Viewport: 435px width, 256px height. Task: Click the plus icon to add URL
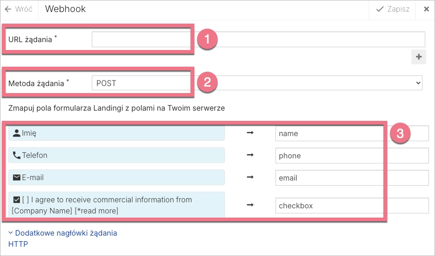click(419, 57)
